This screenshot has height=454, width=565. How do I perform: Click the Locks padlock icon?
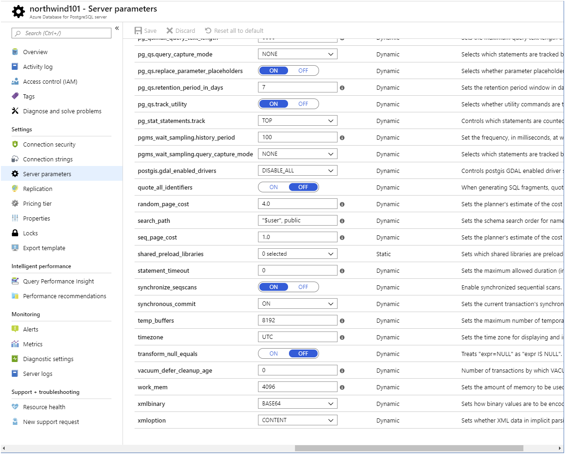coord(15,233)
